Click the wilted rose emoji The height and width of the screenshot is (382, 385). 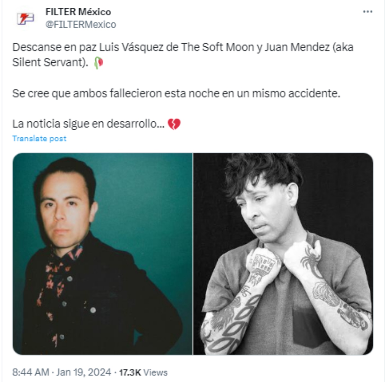(x=98, y=62)
